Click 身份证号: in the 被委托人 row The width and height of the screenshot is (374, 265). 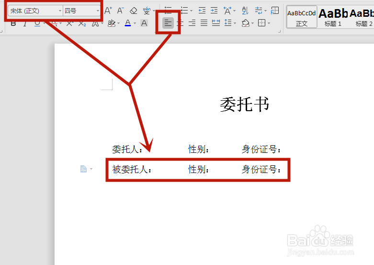pos(261,169)
